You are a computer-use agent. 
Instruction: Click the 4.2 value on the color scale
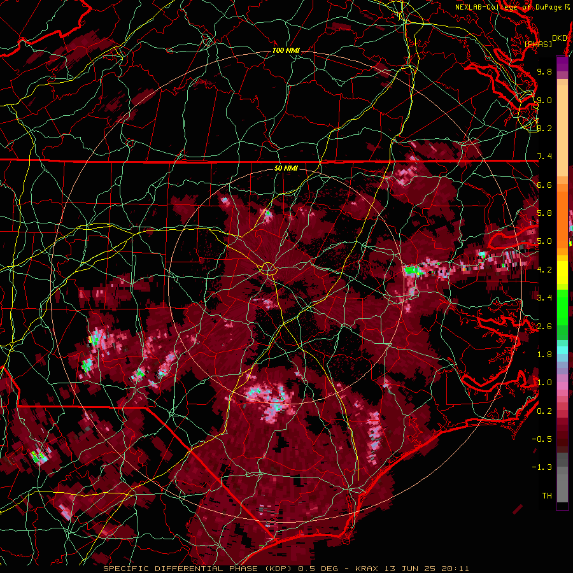[x=544, y=270]
